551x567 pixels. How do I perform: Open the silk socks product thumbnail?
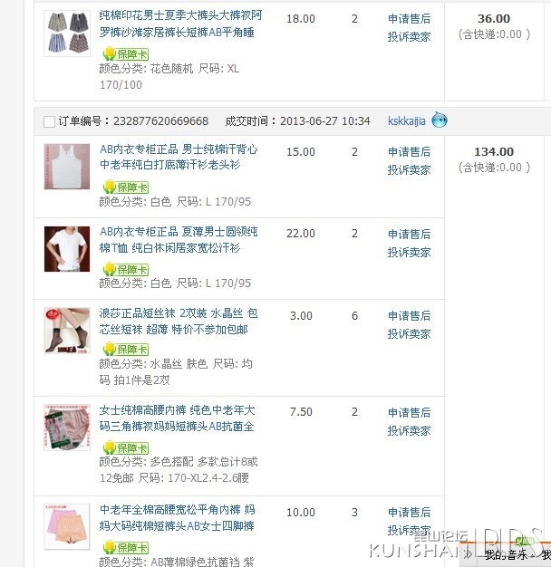point(67,331)
